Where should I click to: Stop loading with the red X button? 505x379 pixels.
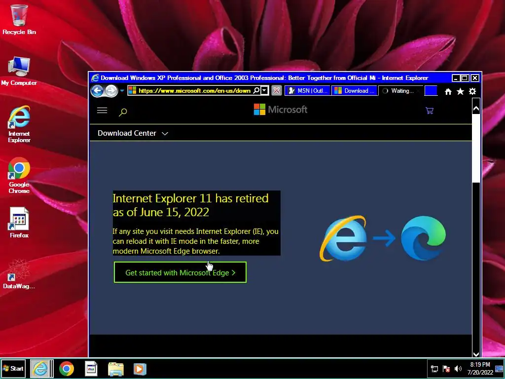click(276, 91)
